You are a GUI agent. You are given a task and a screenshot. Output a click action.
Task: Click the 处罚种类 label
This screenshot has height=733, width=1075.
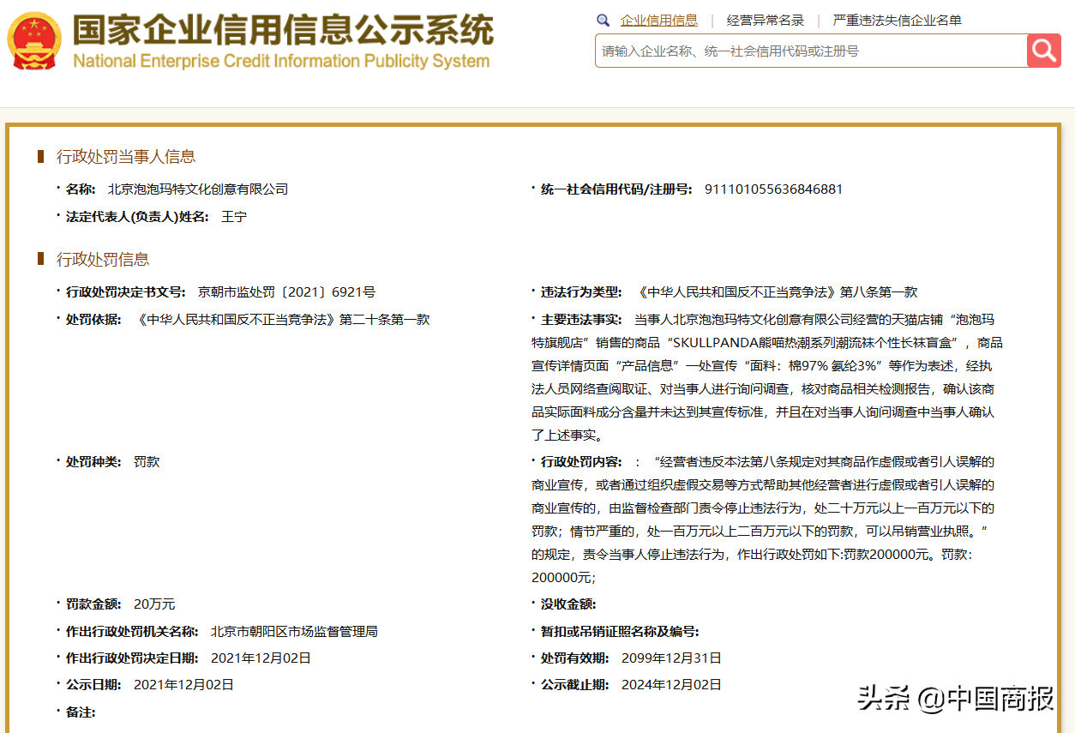[x=93, y=462]
